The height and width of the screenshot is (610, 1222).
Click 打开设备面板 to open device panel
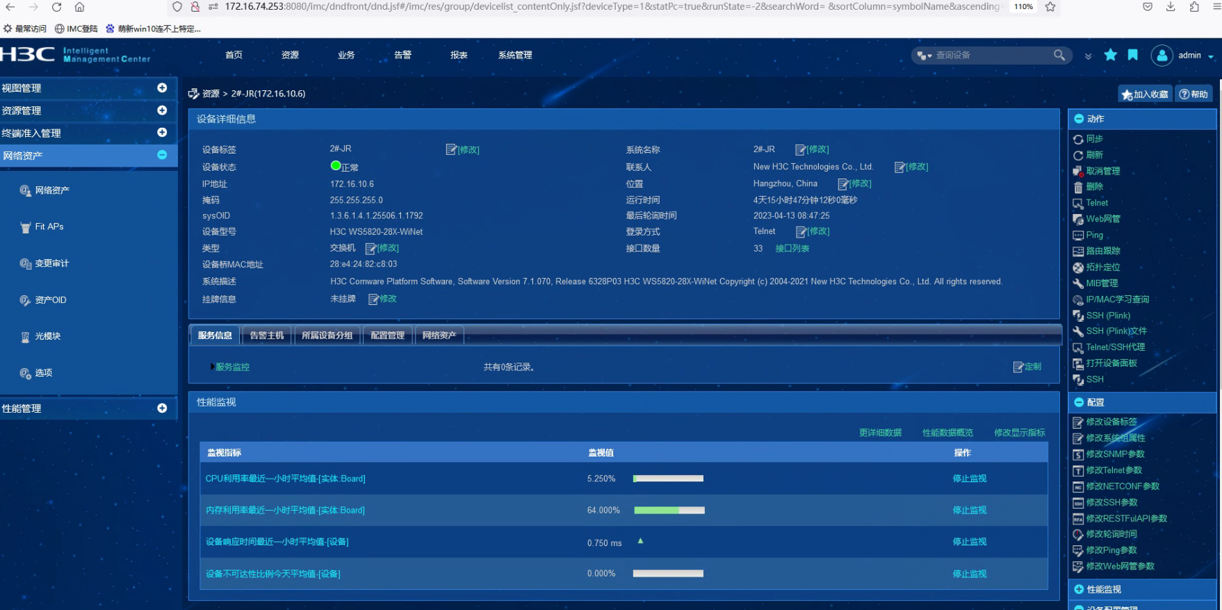(x=1111, y=363)
